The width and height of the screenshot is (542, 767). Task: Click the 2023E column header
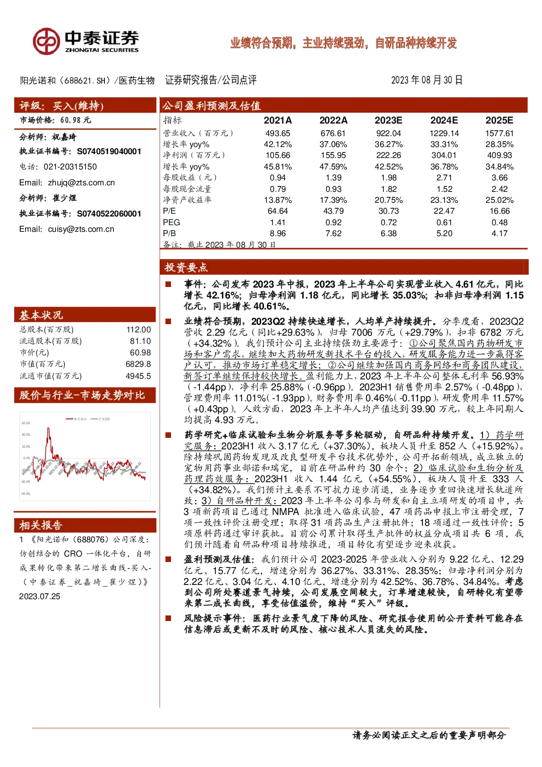pos(388,120)
